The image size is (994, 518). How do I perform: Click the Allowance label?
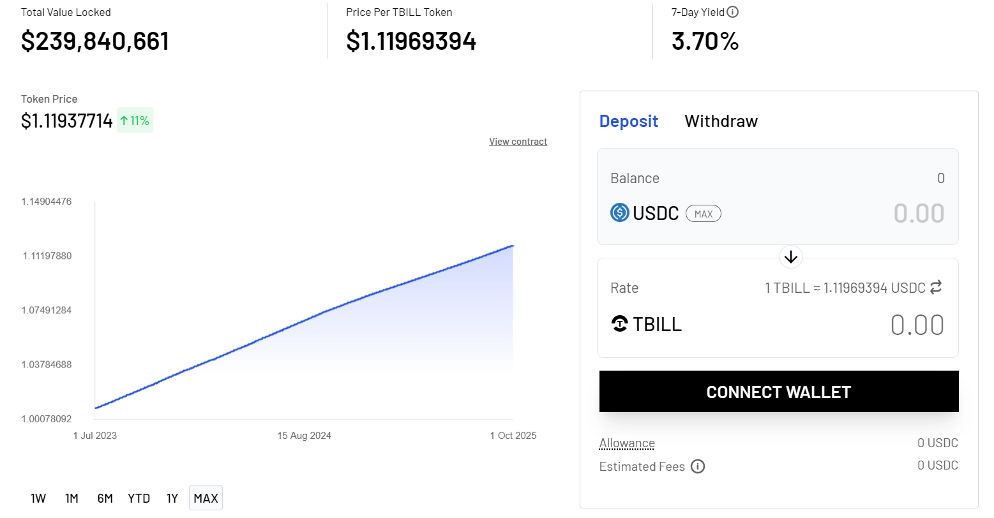[627, 443]
